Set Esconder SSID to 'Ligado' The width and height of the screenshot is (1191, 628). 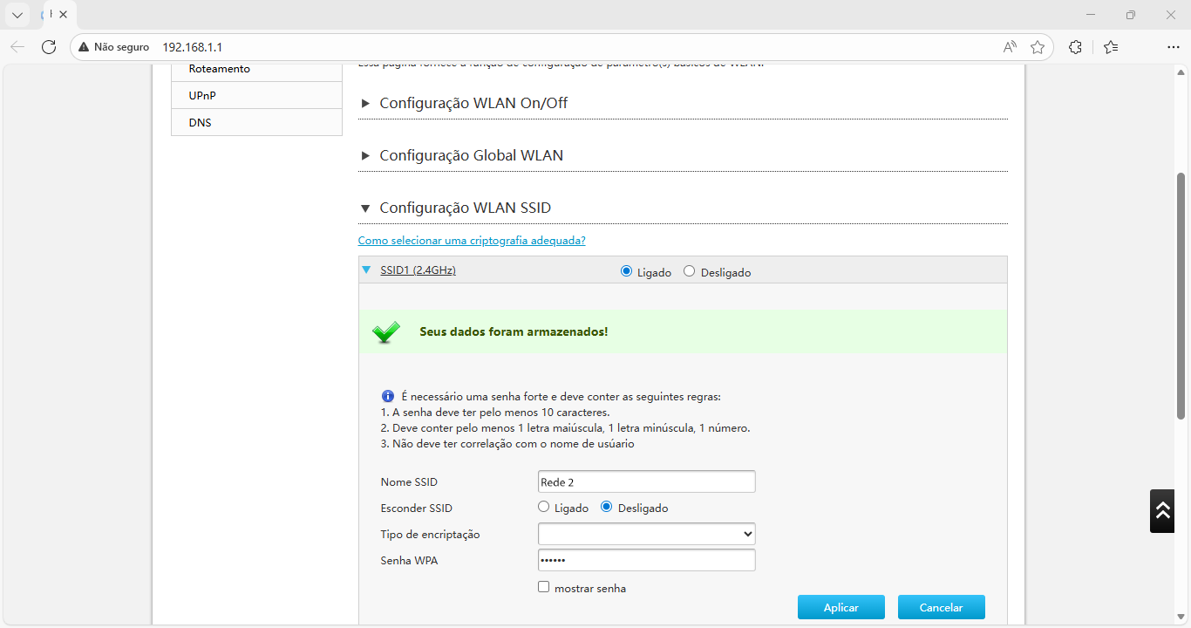pos(543,507)
